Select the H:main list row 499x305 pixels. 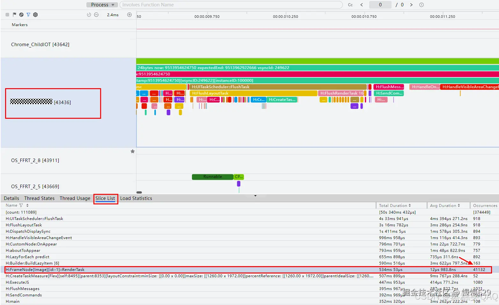point(249,301)
